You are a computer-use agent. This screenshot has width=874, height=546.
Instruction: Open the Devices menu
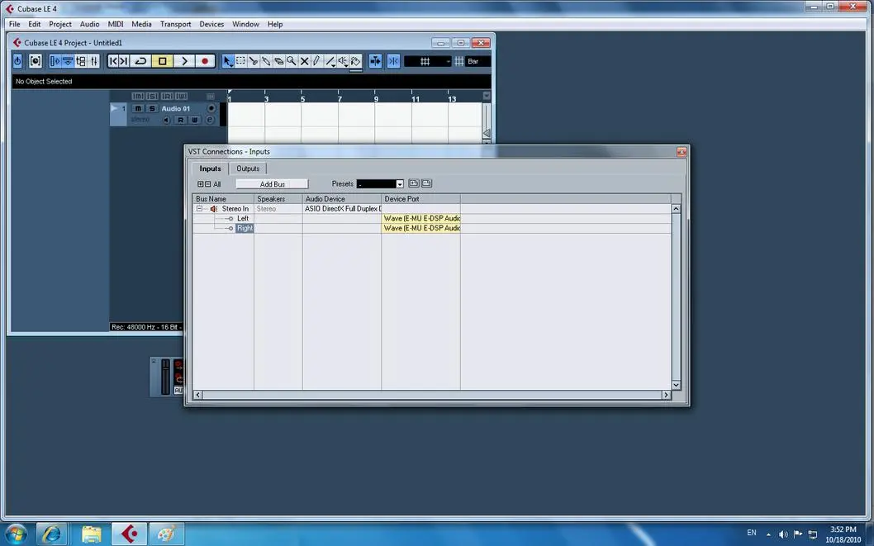211,24
